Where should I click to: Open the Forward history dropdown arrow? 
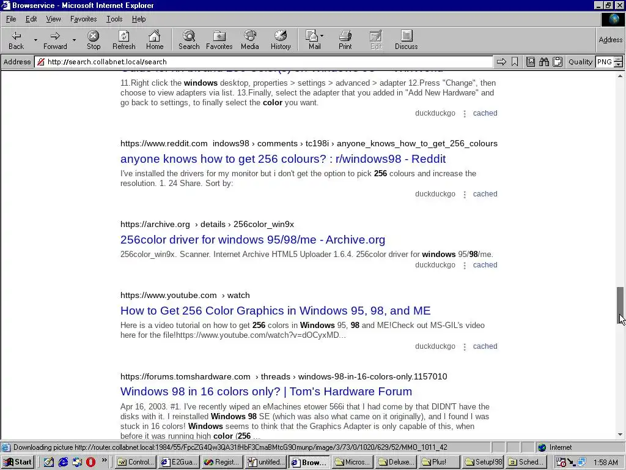[74, 40]
